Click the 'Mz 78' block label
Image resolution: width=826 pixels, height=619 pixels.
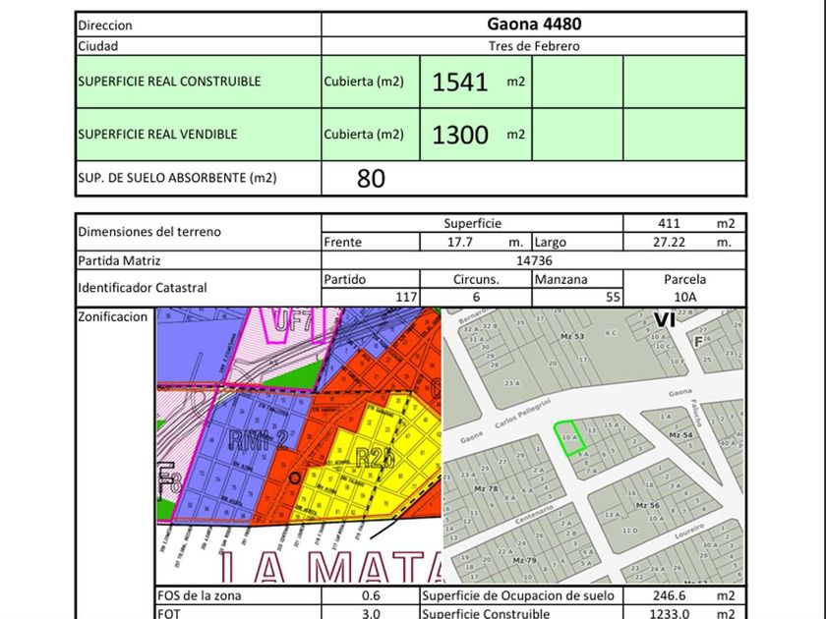pyautogui.click(x=486, y=489)
